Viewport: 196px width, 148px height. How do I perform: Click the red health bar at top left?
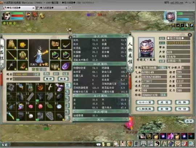17,16
